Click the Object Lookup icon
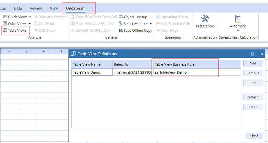The height and width of the screenshot is (143, 268). [x=121, y=17]
